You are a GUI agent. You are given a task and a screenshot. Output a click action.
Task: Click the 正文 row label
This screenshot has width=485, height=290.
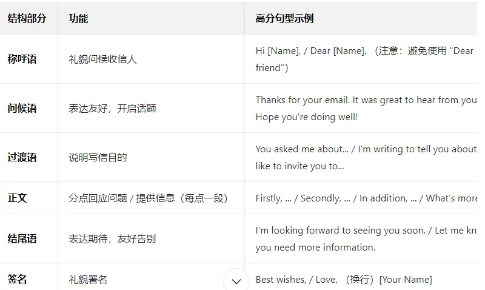click(18, 198)
